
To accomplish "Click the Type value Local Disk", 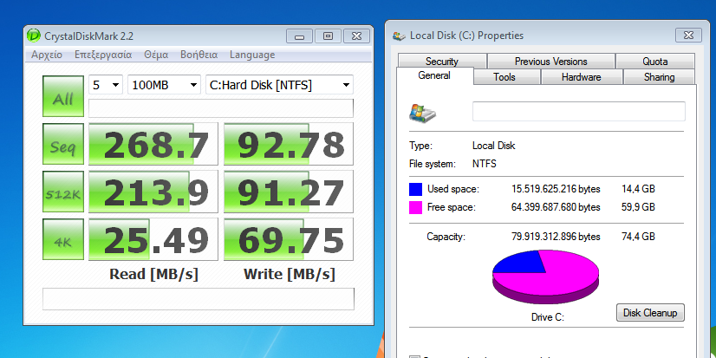I will coord(493,146).
